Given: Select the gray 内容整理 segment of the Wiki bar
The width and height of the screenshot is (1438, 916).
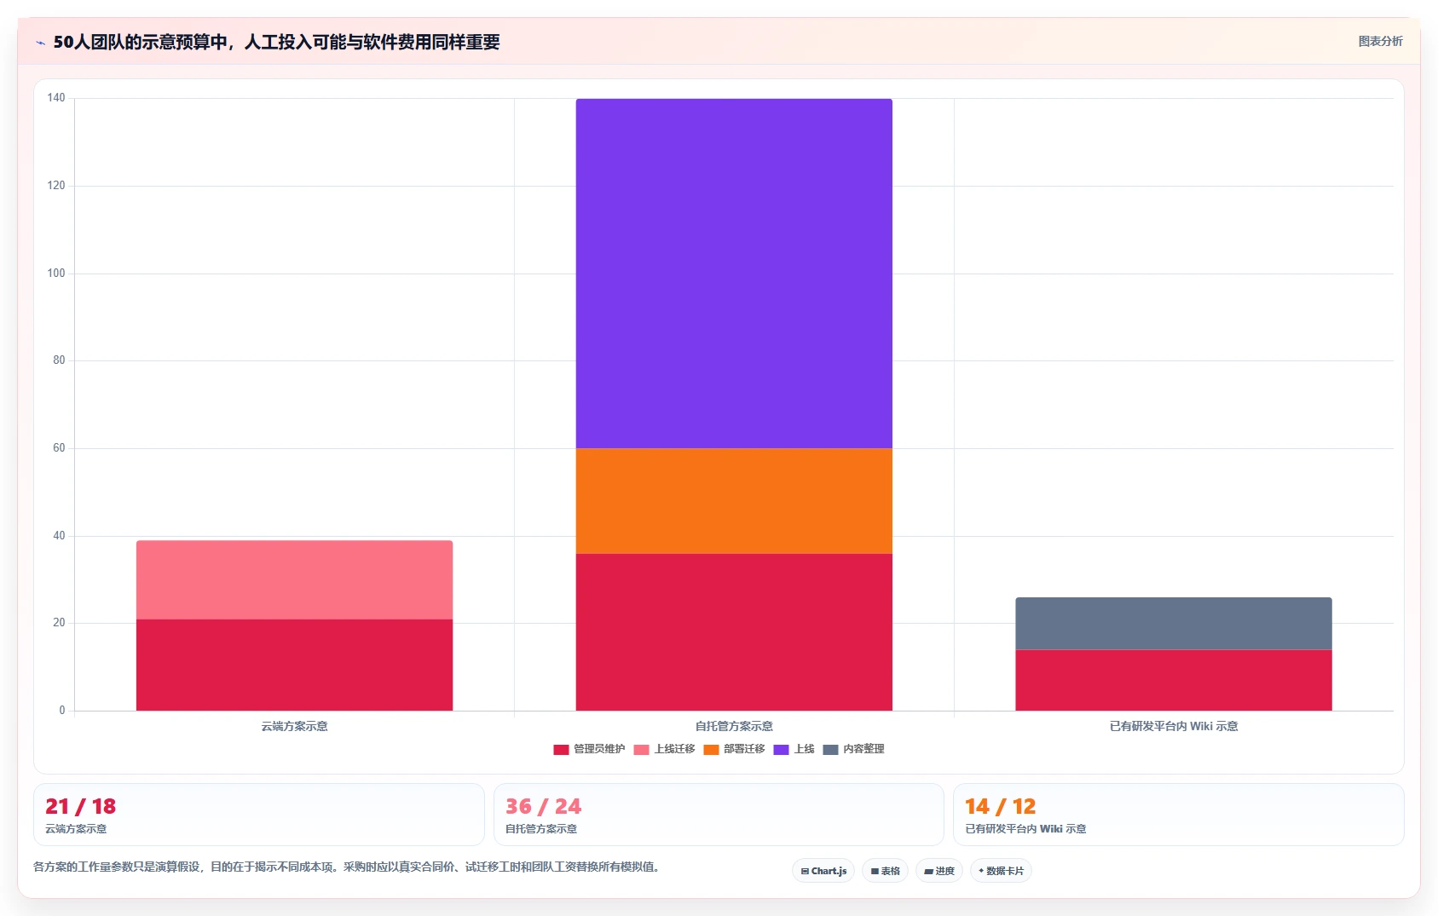Looking at the screenshot, I should pyautogui.click(x=1174, y=624).
